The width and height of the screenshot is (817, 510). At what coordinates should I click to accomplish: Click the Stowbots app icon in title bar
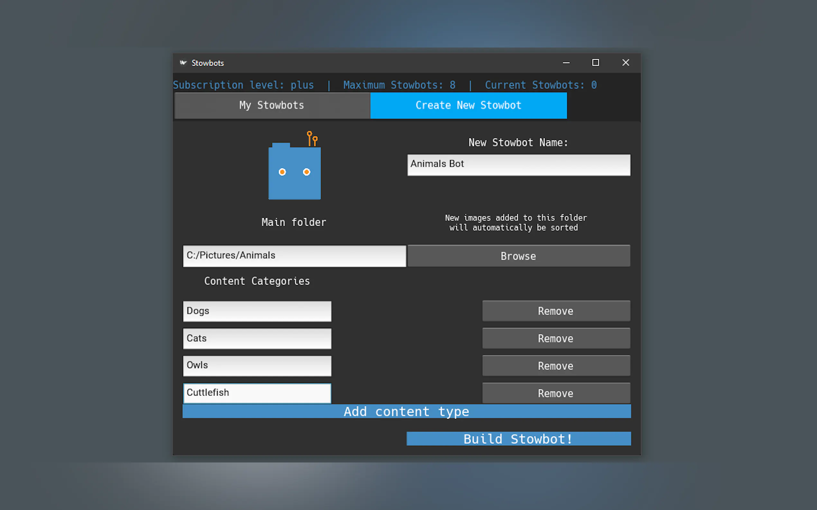183,63
